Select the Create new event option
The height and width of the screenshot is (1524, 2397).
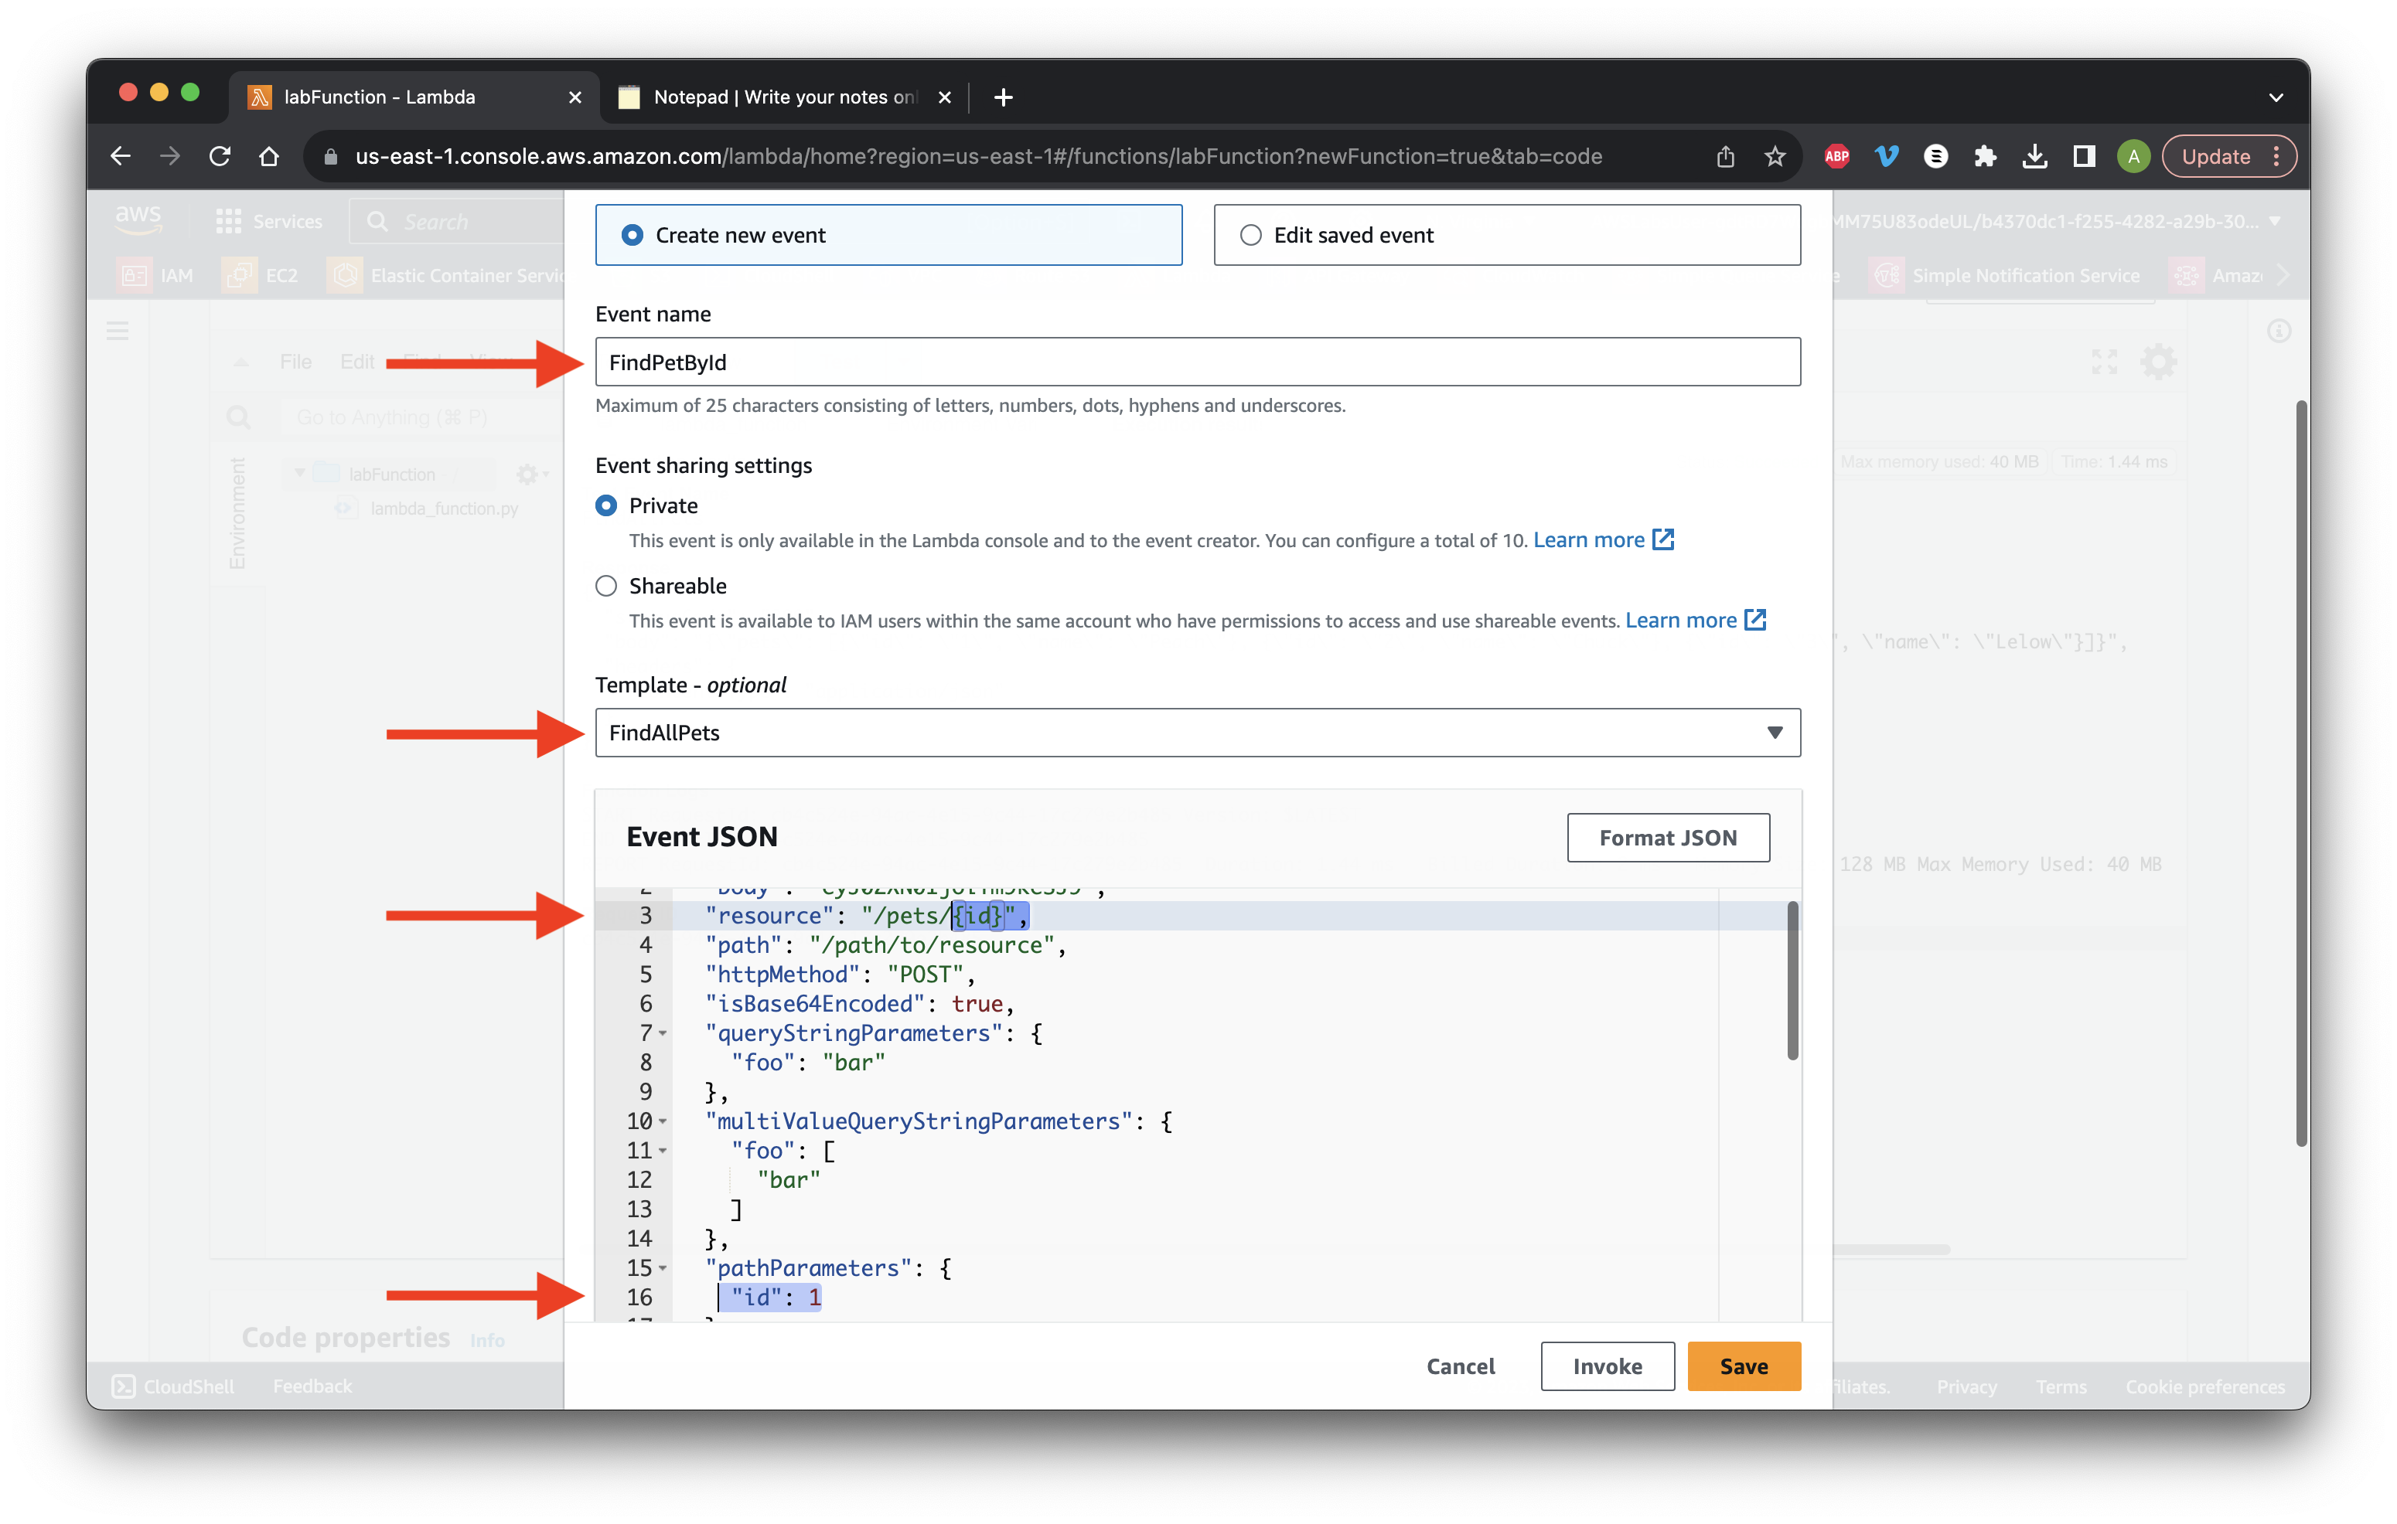point(888,235)
